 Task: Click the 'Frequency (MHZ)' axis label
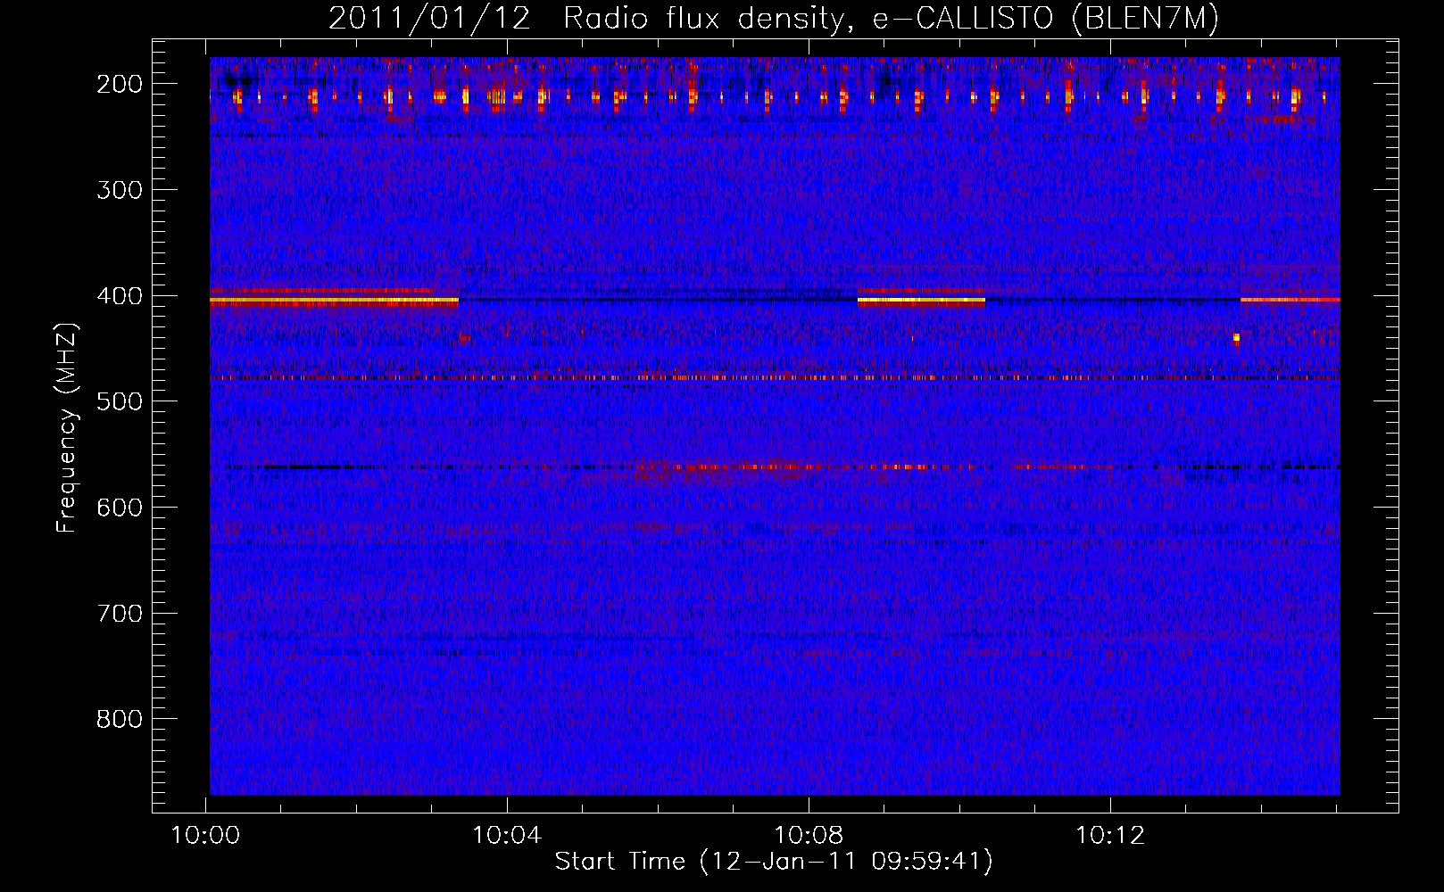[67, 427]
